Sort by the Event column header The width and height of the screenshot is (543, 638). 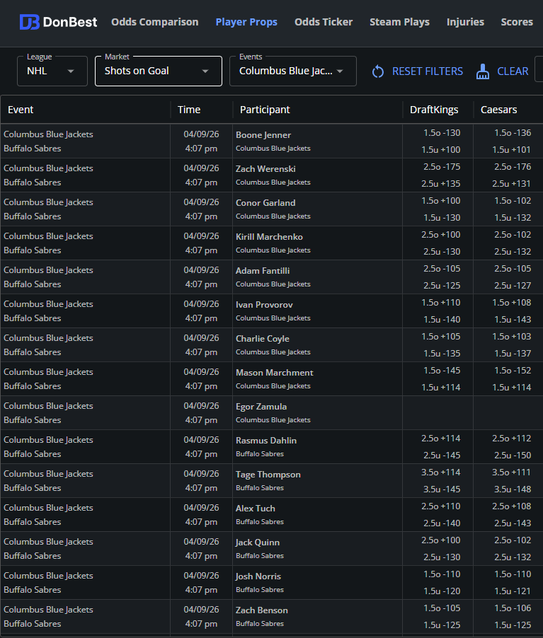point(21,110)
